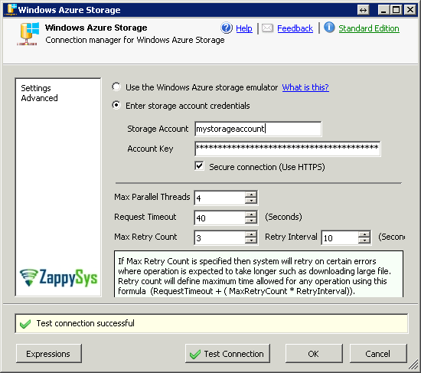The width and height of the screenshot is (421, 373).
Task: Increase Request Timeout value
Action: 251,214
